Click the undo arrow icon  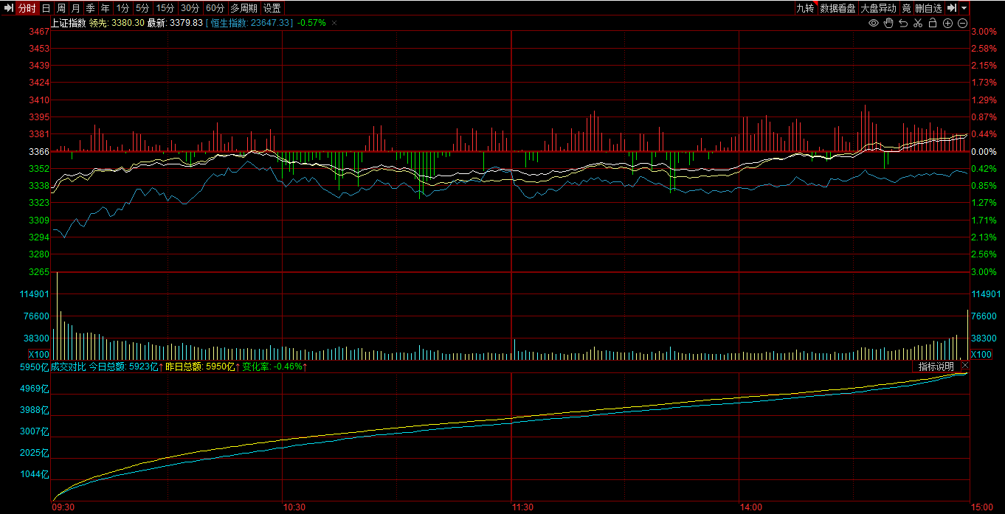pos(903,24)
